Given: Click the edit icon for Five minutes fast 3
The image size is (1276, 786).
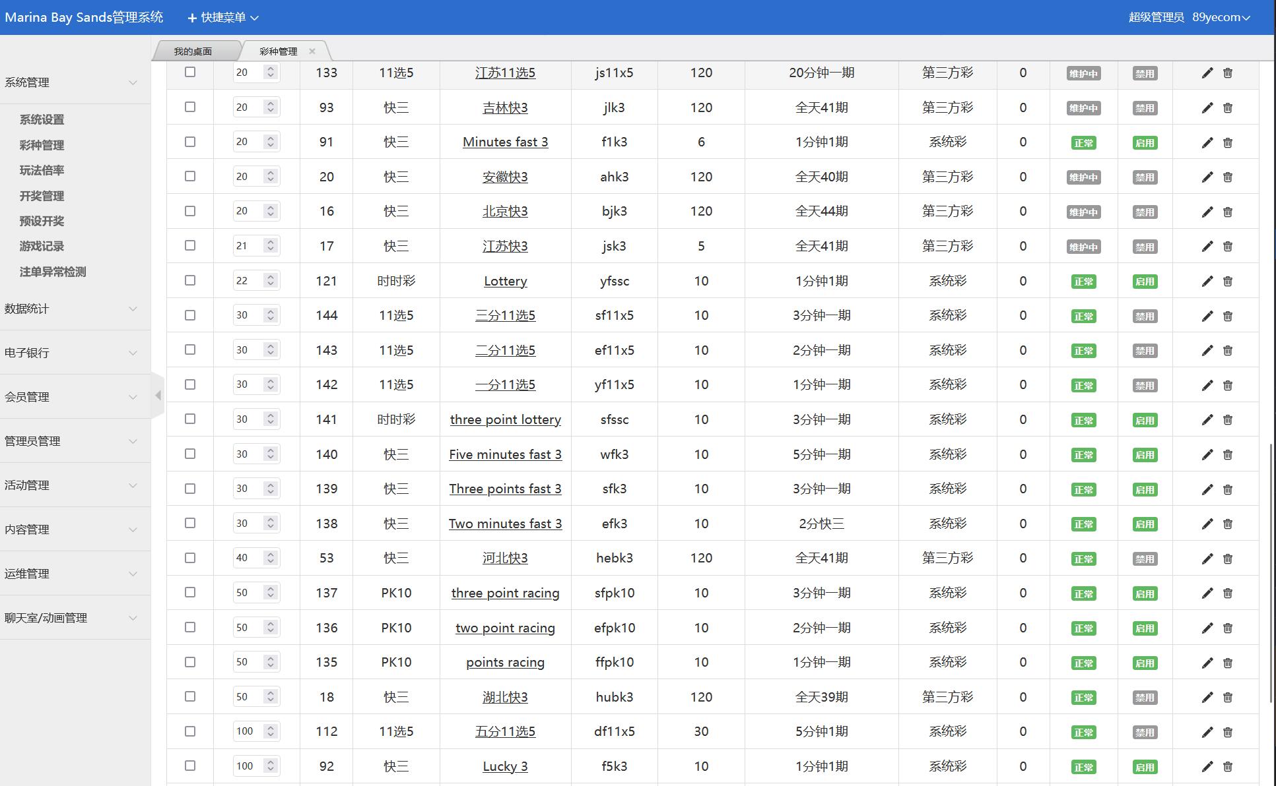Looking at the screenshot, I should [1207, 454].
